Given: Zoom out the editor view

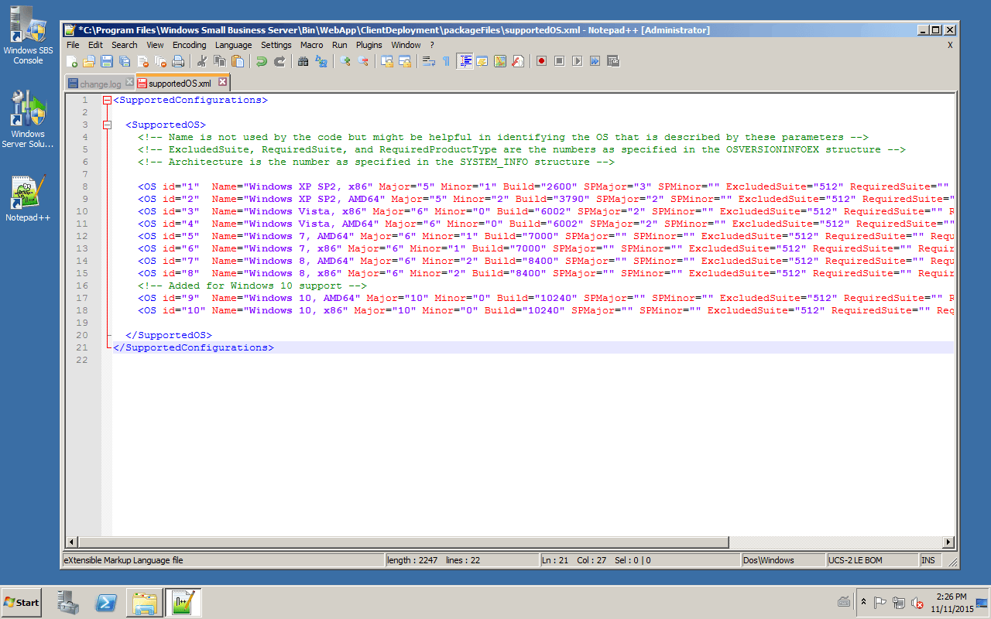Looking at the screenshot, I should pos(363,61).
